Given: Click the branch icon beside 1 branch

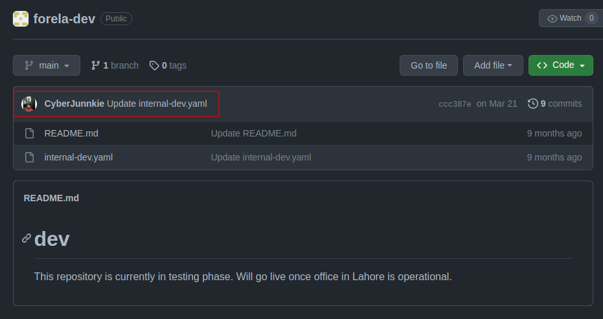Looking at the screenshot, I should (x=96, y=65).
